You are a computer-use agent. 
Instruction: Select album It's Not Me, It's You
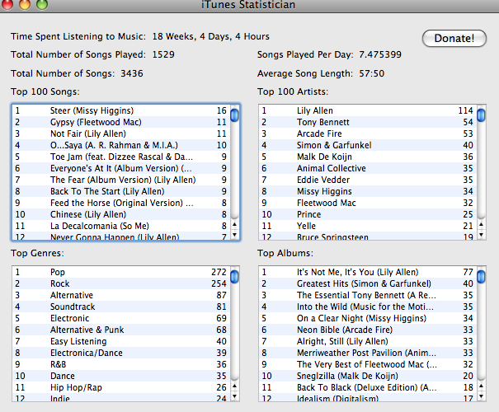click(368, 272)
